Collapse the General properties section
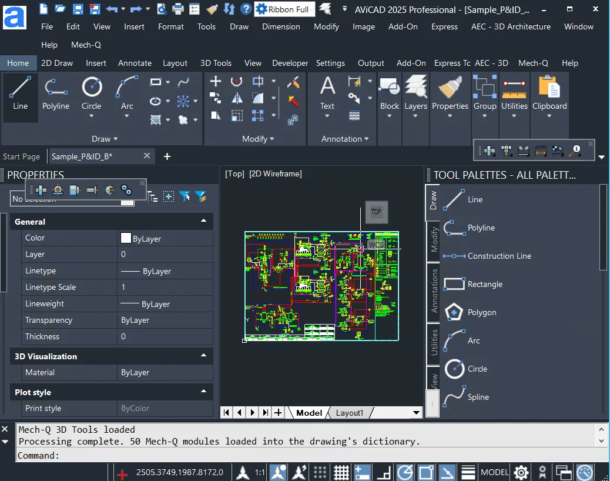Image resolution: width=610 pixels, height=481 pixels. pos(203,221)
